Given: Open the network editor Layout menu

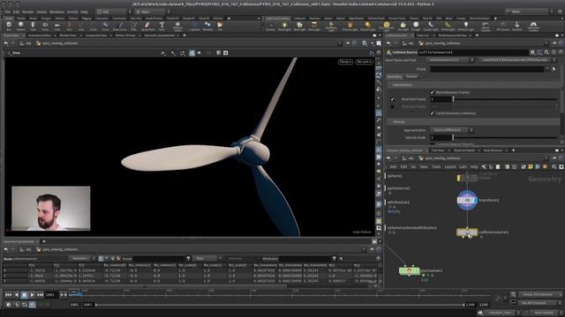Looking at the screenshot, I should 449,167.
